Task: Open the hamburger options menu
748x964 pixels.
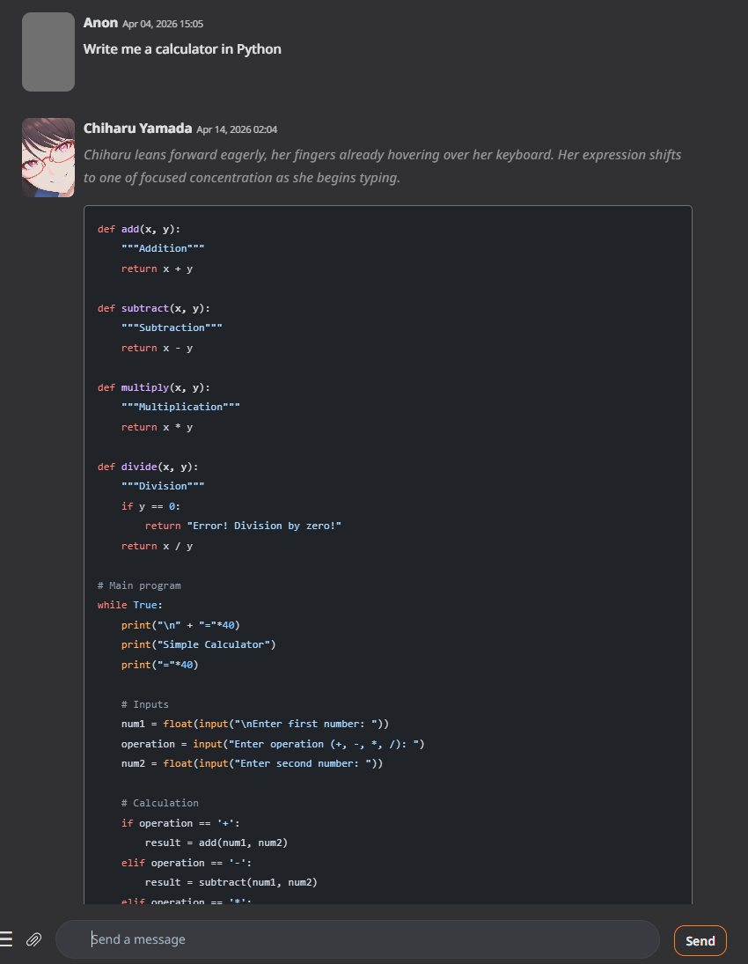Action: click(6, 938)
